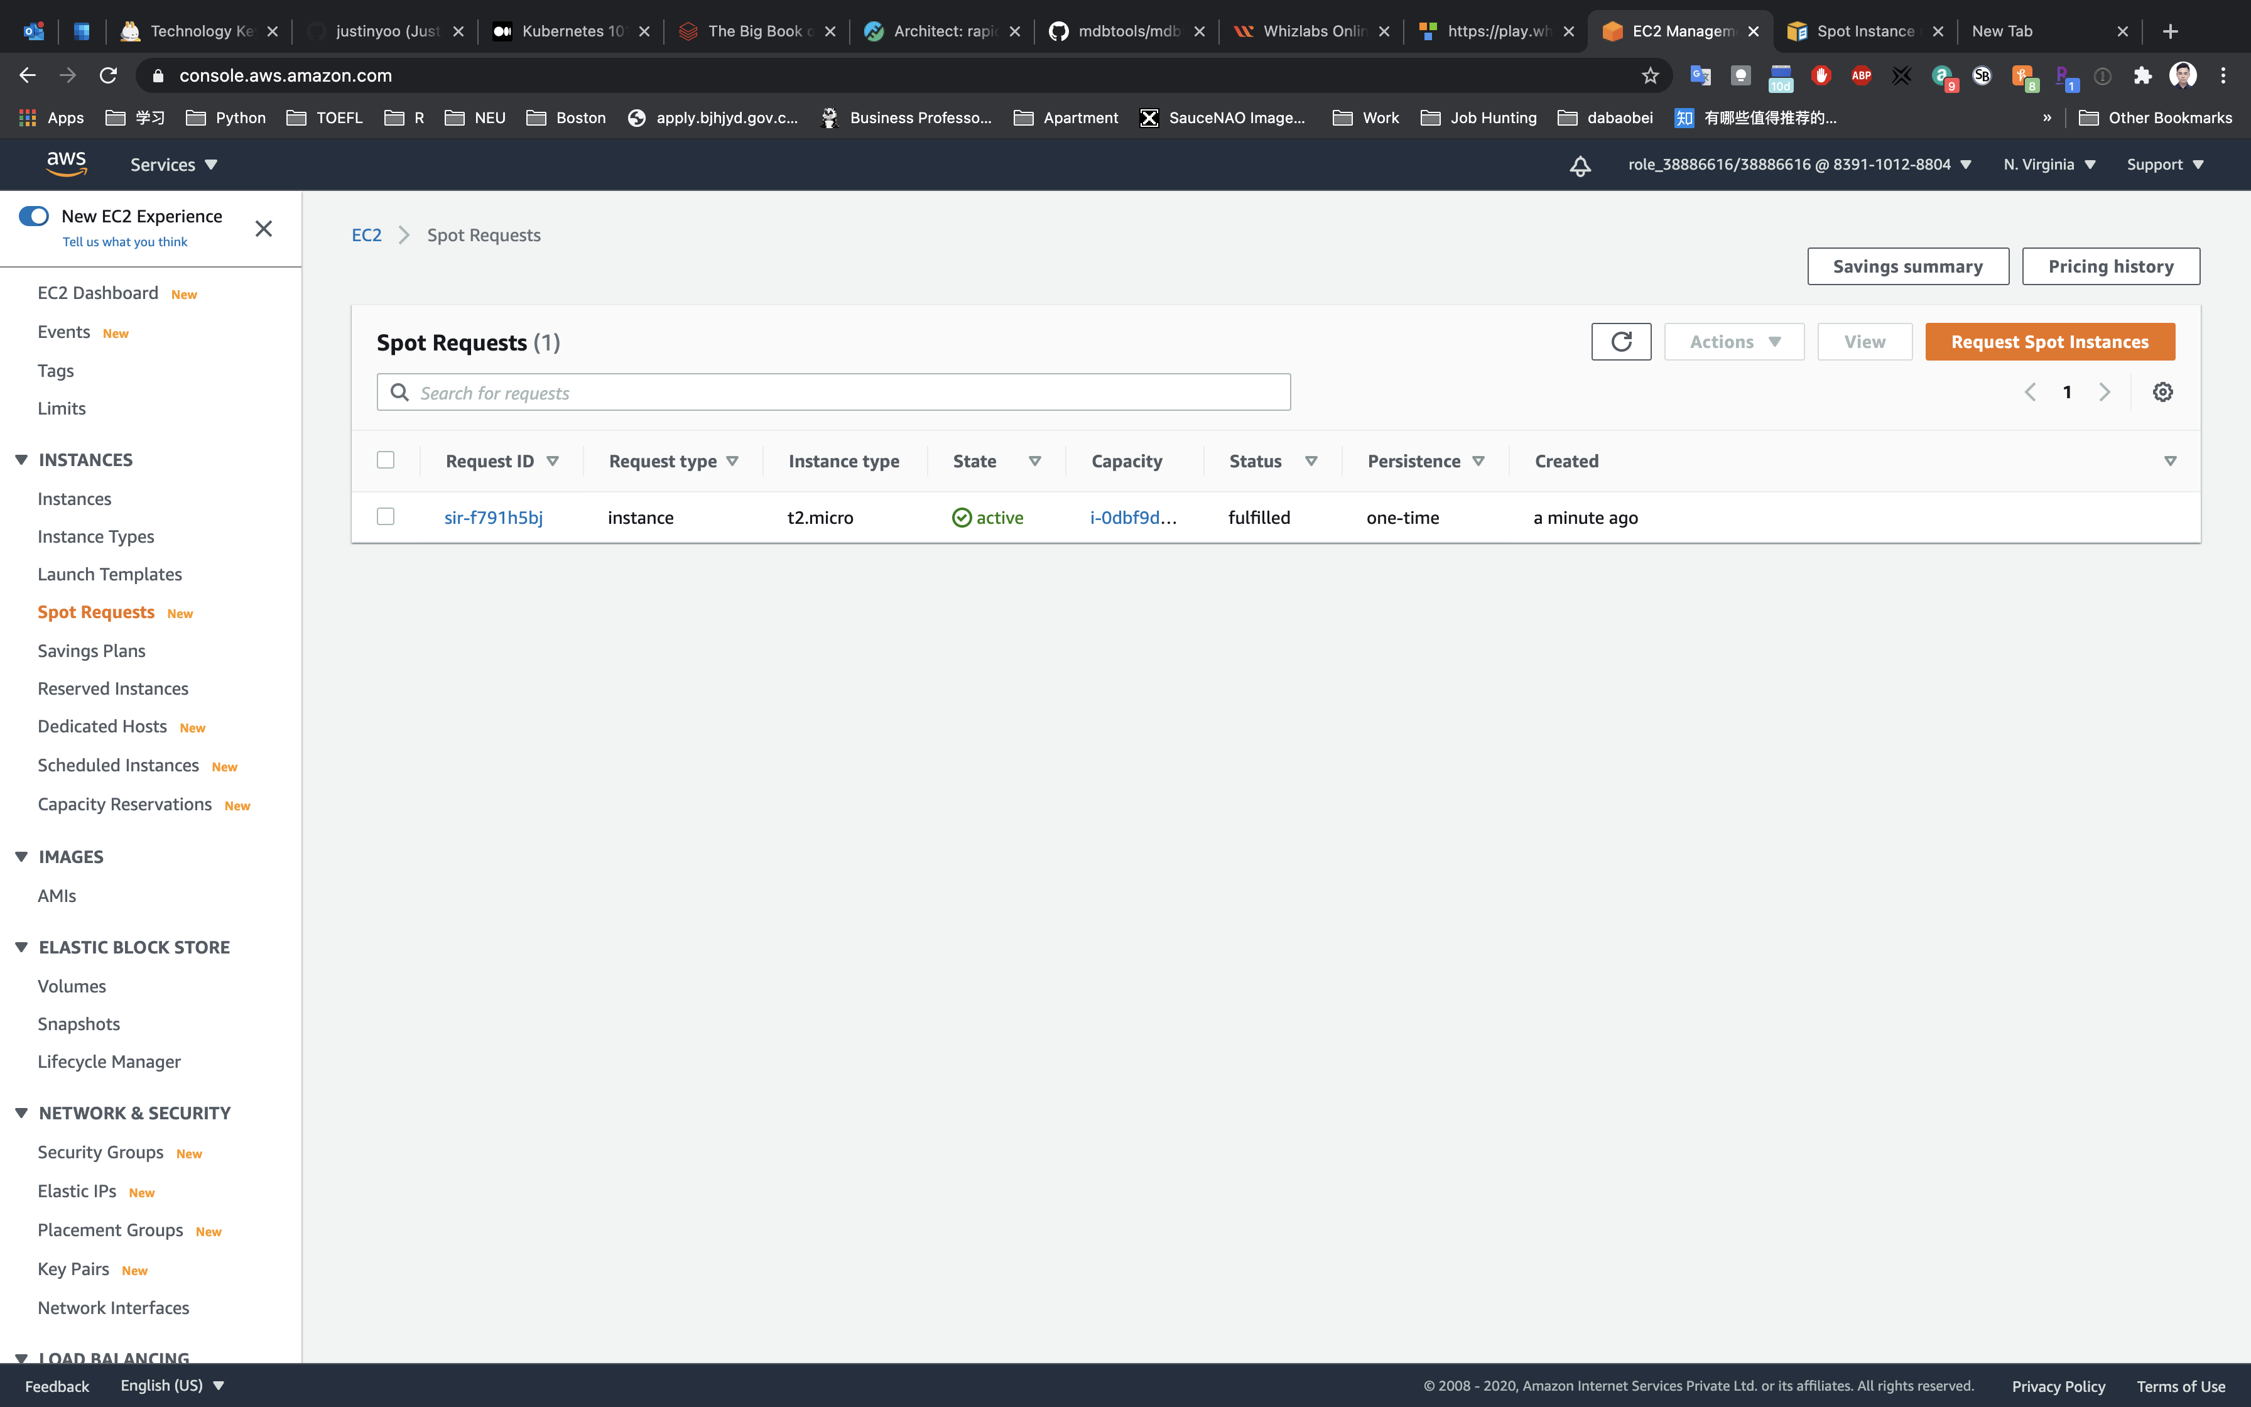Screen dimensions: 2251x1407
Task: Reload the page with browser refresh icon
Action: point(108,75)
